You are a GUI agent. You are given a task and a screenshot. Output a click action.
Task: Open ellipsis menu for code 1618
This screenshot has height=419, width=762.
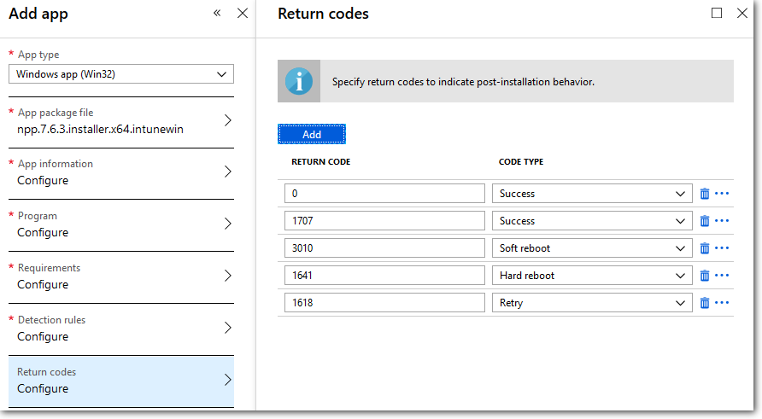(x=722, y=303)
